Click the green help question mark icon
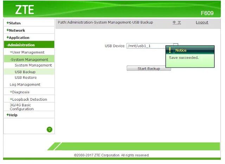225x164 pixels. pyautogui.click(x=50, y=130)
